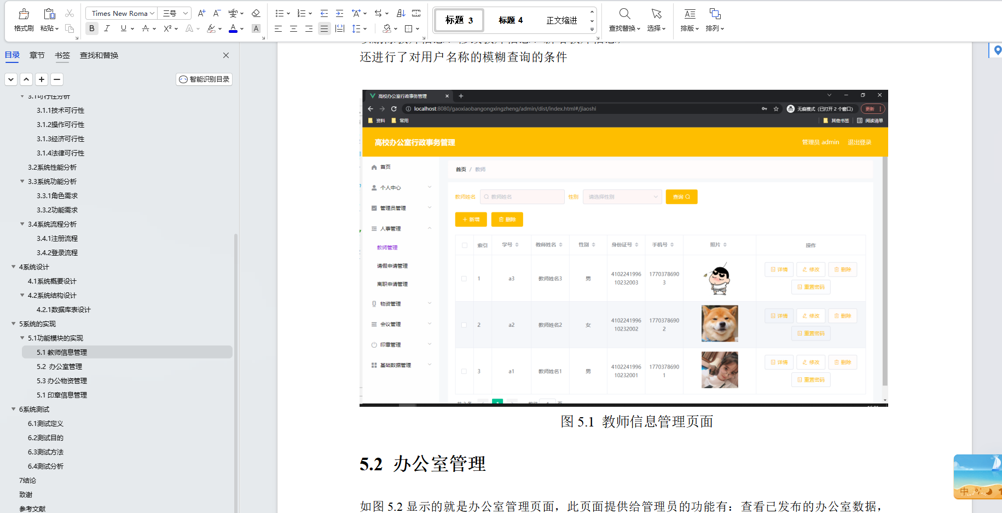The width and height of the screenshot is (1002, 513).
Task: Align text right
Action: click(x=309, y=28)
